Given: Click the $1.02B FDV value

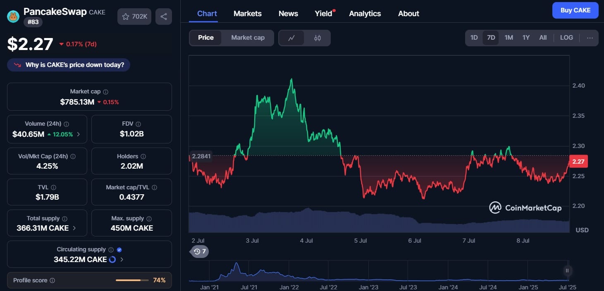Looking at the screenshot, I should (131, 134).
